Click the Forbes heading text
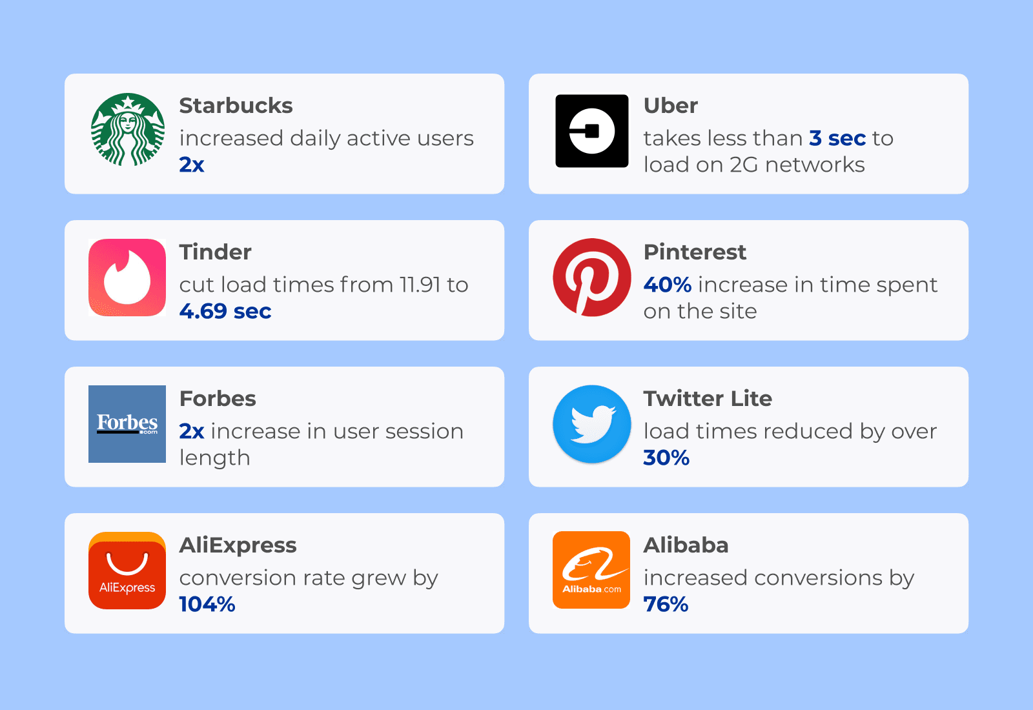This screenshot has height=710, width=1033. tap(218, 398)
